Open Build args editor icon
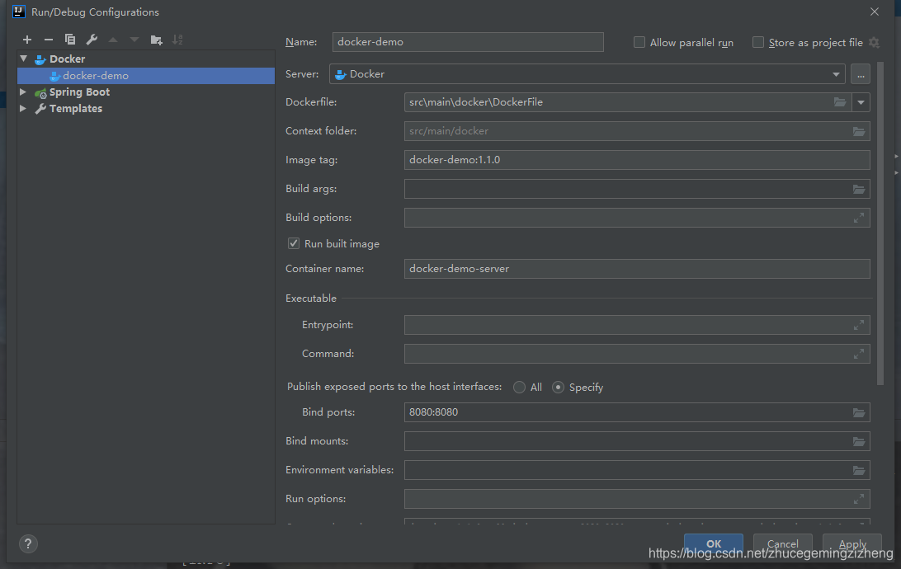The height and width of the screenshot is (569, 901). pos(858,189)
